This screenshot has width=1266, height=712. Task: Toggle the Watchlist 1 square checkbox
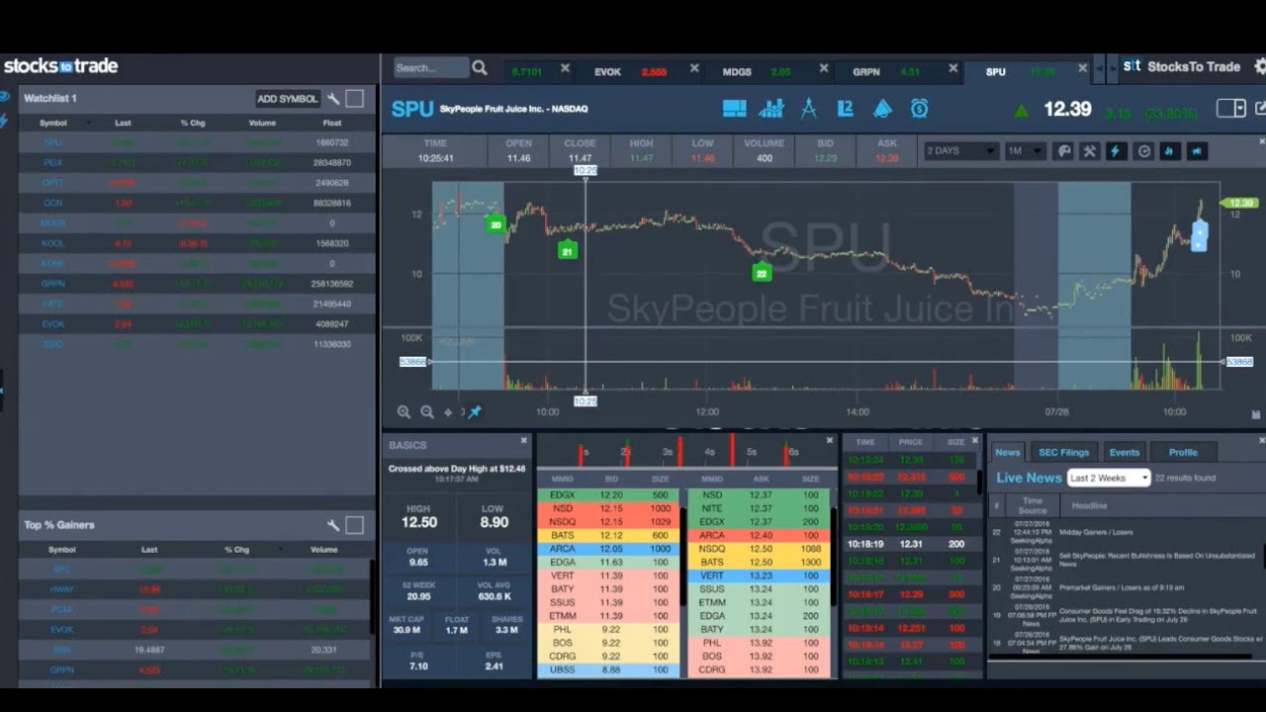(355, 99)
